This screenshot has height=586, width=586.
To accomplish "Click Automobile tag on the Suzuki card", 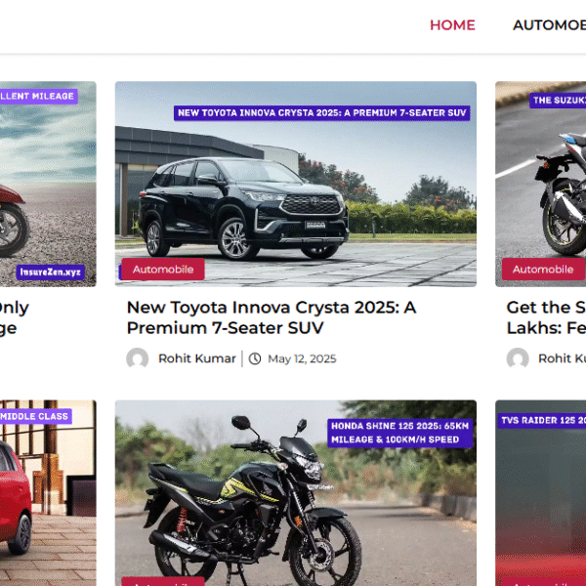I will point(543,270).
